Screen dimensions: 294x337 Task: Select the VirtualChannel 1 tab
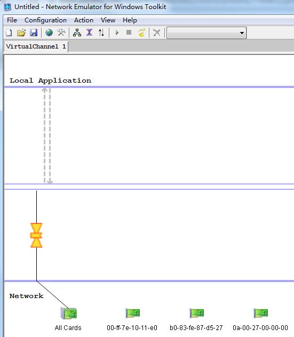(36, 46)
